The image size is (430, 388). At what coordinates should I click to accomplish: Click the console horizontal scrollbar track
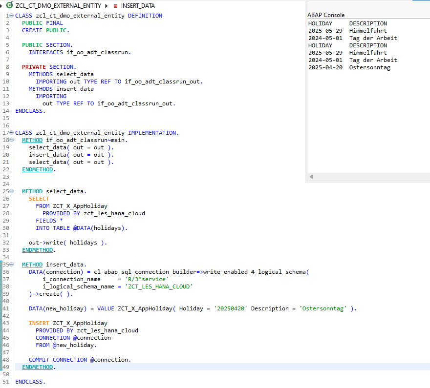(371, 177)
